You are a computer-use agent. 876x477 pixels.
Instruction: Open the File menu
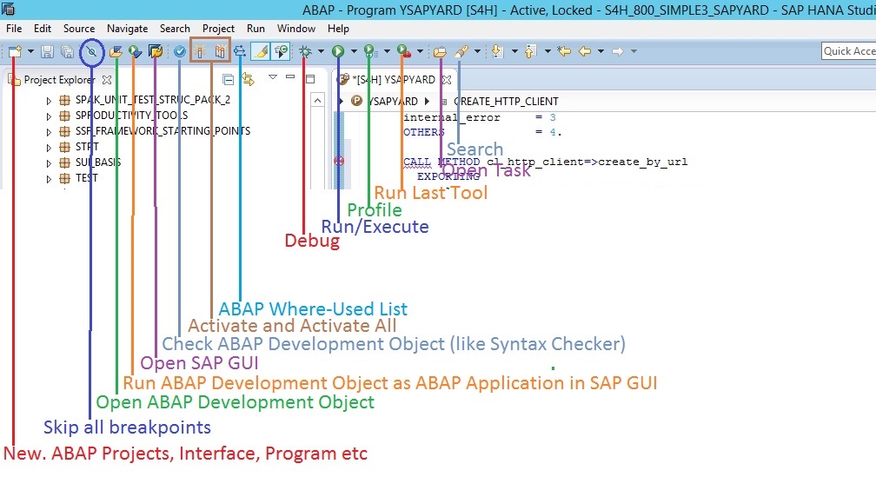(x=14, y=29)
